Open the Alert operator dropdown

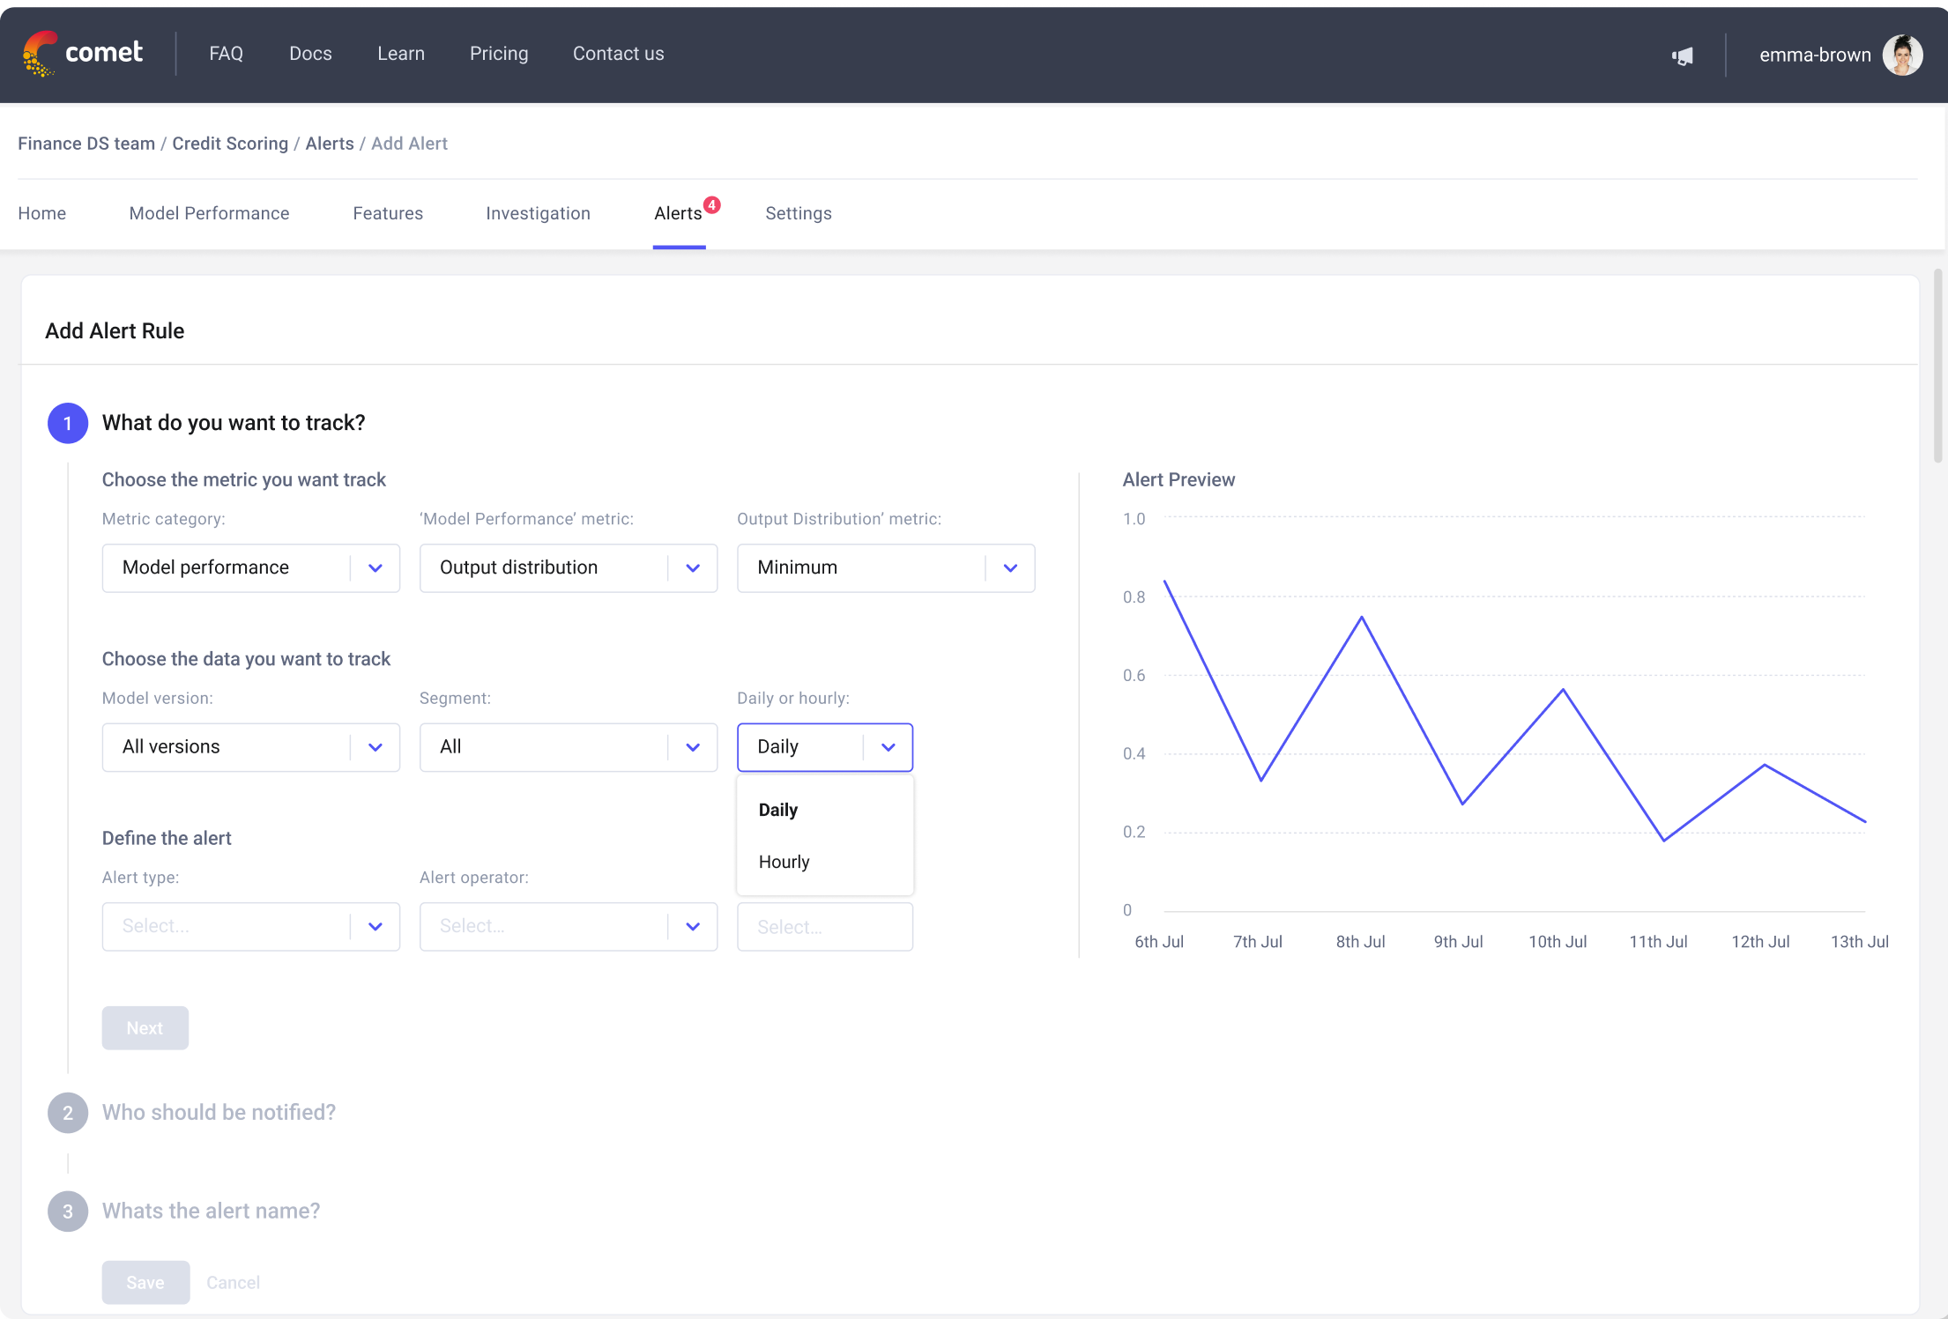(x=569, y=926)
